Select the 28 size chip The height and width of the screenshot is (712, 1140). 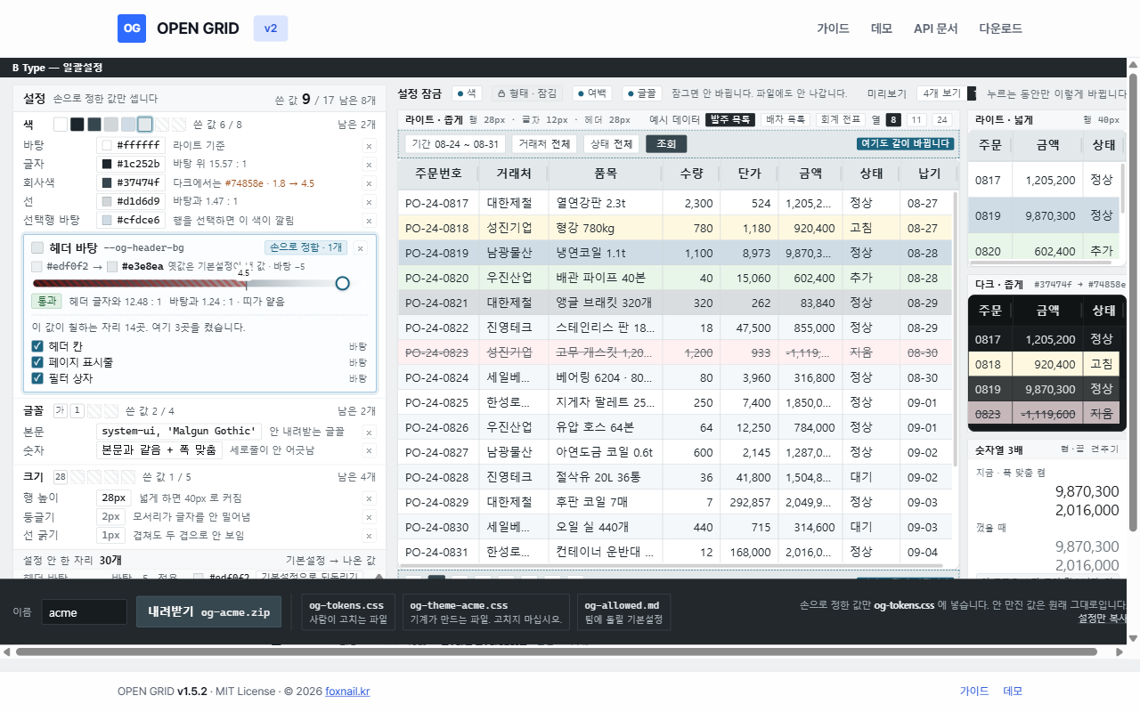[x=61, y=477]
